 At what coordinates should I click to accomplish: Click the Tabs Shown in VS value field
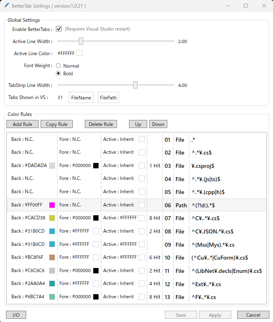60,97
